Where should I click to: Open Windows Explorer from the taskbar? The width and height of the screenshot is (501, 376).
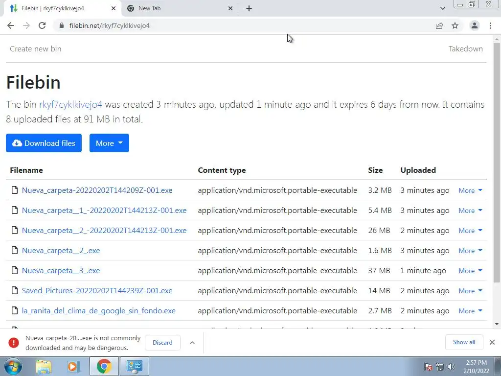44,366
